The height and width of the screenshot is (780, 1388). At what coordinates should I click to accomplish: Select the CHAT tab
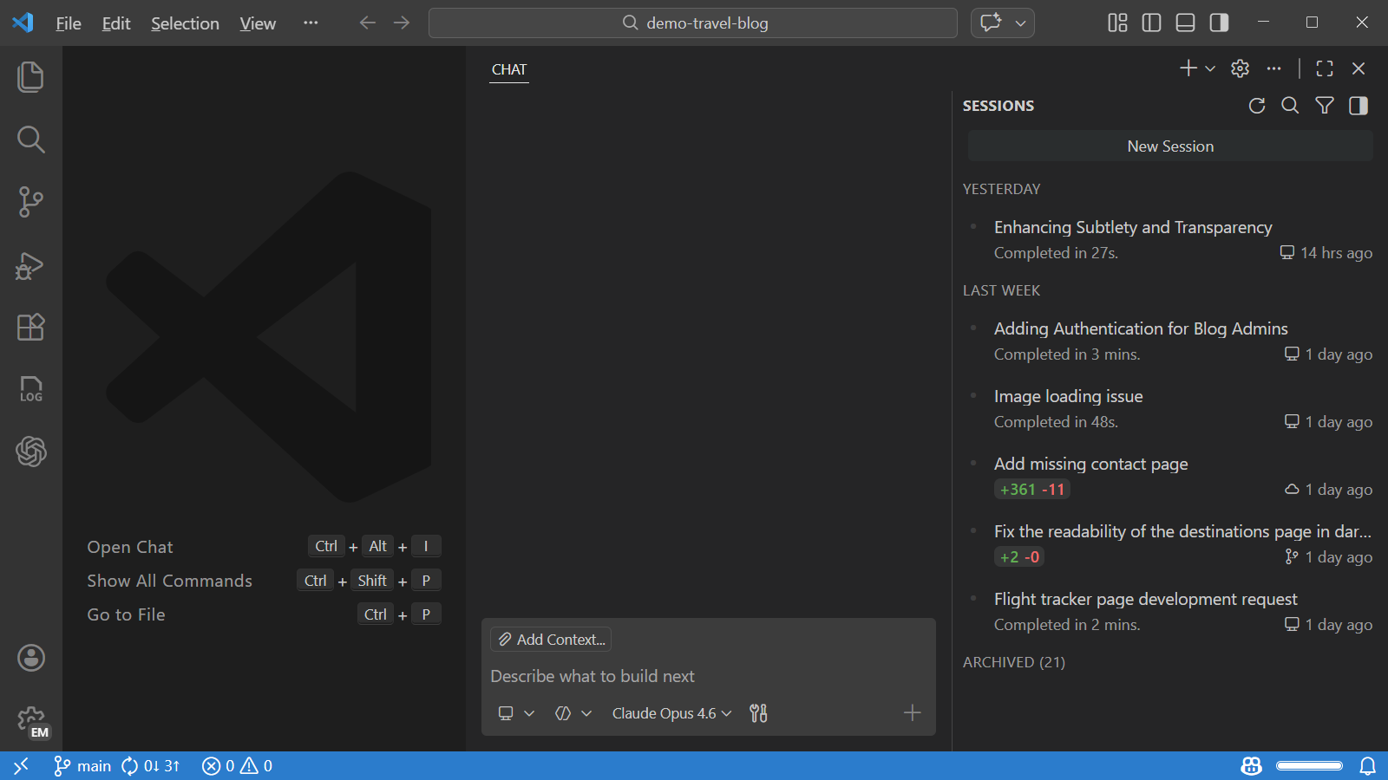[509, 69]
